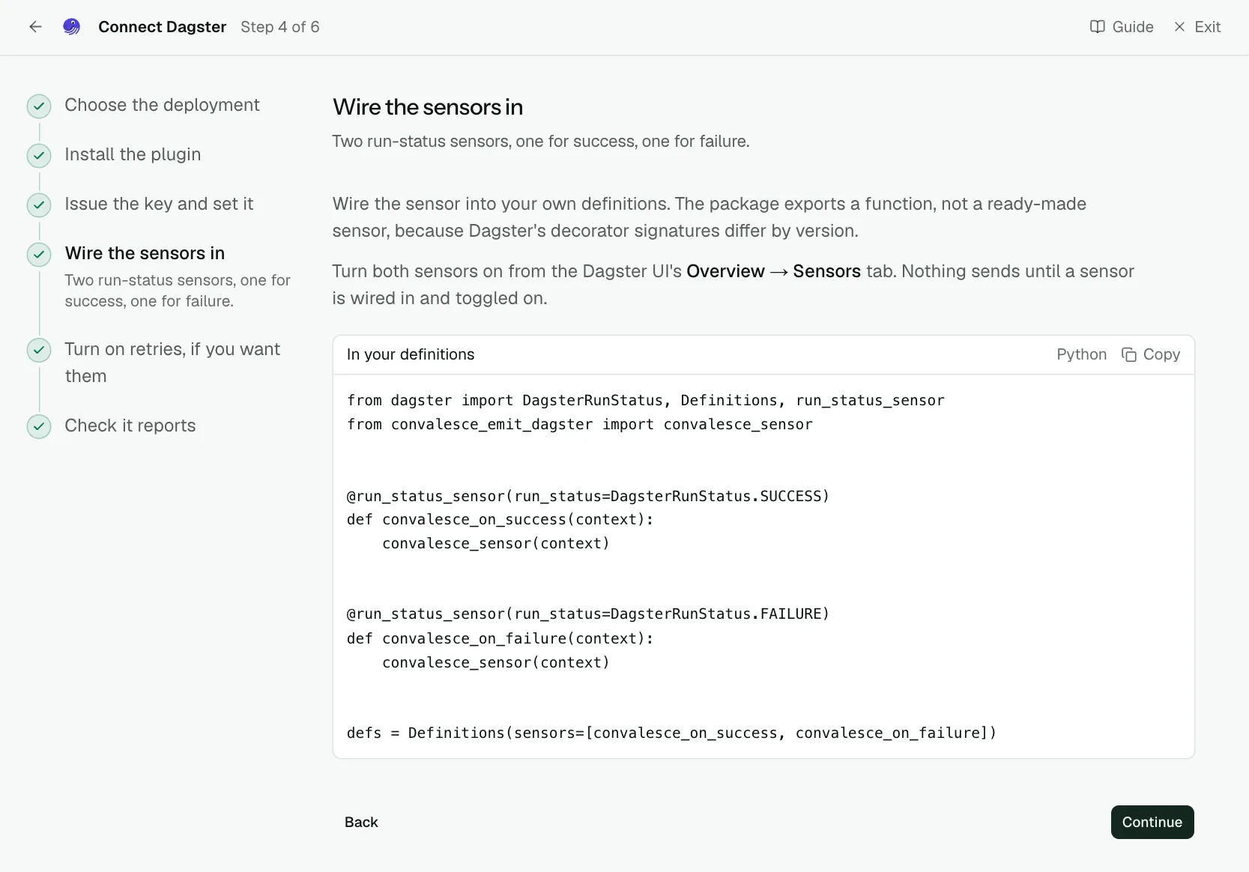Viewport: 1249px width, 872px height.
Task: Click the 'Wire the sensors in' main heading
Action: pyautogui.click(x=428, y=107)
